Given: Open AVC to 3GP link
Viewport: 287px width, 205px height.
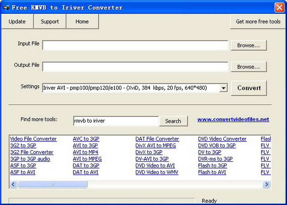Looking at the screenshot, I should pos(86,139).
